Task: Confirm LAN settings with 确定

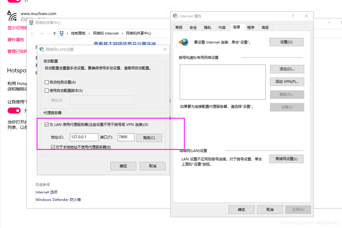Action: [123, 166]
